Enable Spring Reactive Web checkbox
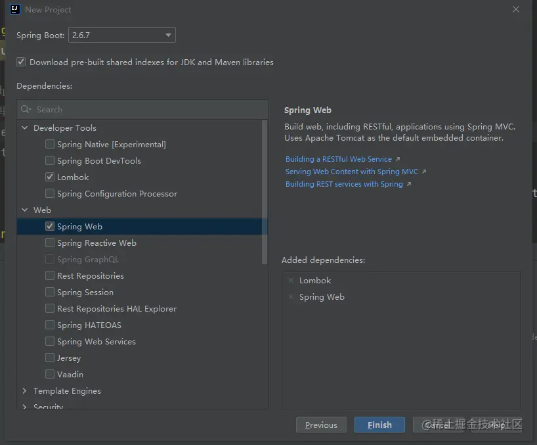Image resolution: width=537 pixels, height=445 pixels. 50,243
